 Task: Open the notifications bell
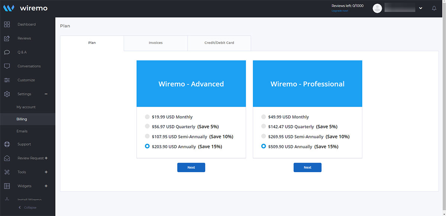[x=434, y=8]
